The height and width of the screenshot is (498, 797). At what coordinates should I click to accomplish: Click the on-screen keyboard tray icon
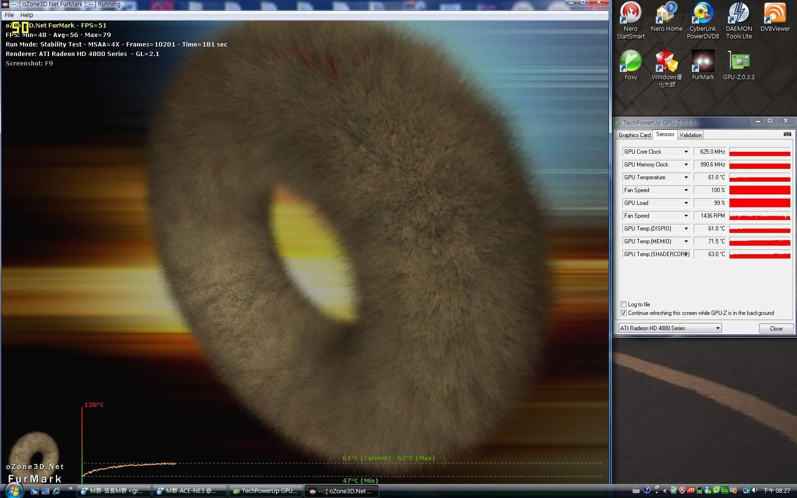point(636,491)
